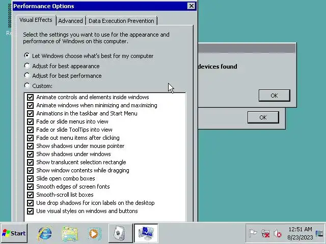The image size is (326, 244).
Task: Switch to the Solitaire card taskbar button
Action: click(x=120, y=233)
